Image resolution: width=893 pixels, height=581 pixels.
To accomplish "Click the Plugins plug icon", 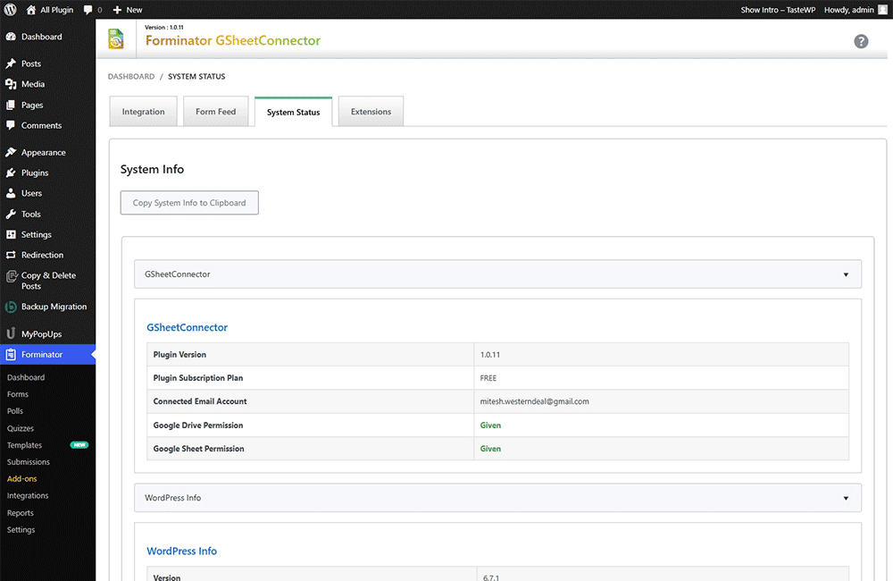I will tap(11, 173).
